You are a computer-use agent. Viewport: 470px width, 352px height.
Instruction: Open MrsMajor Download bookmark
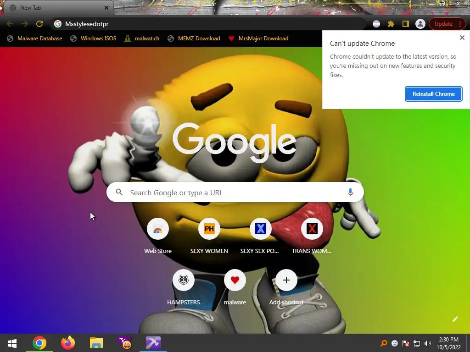(258, 38)
